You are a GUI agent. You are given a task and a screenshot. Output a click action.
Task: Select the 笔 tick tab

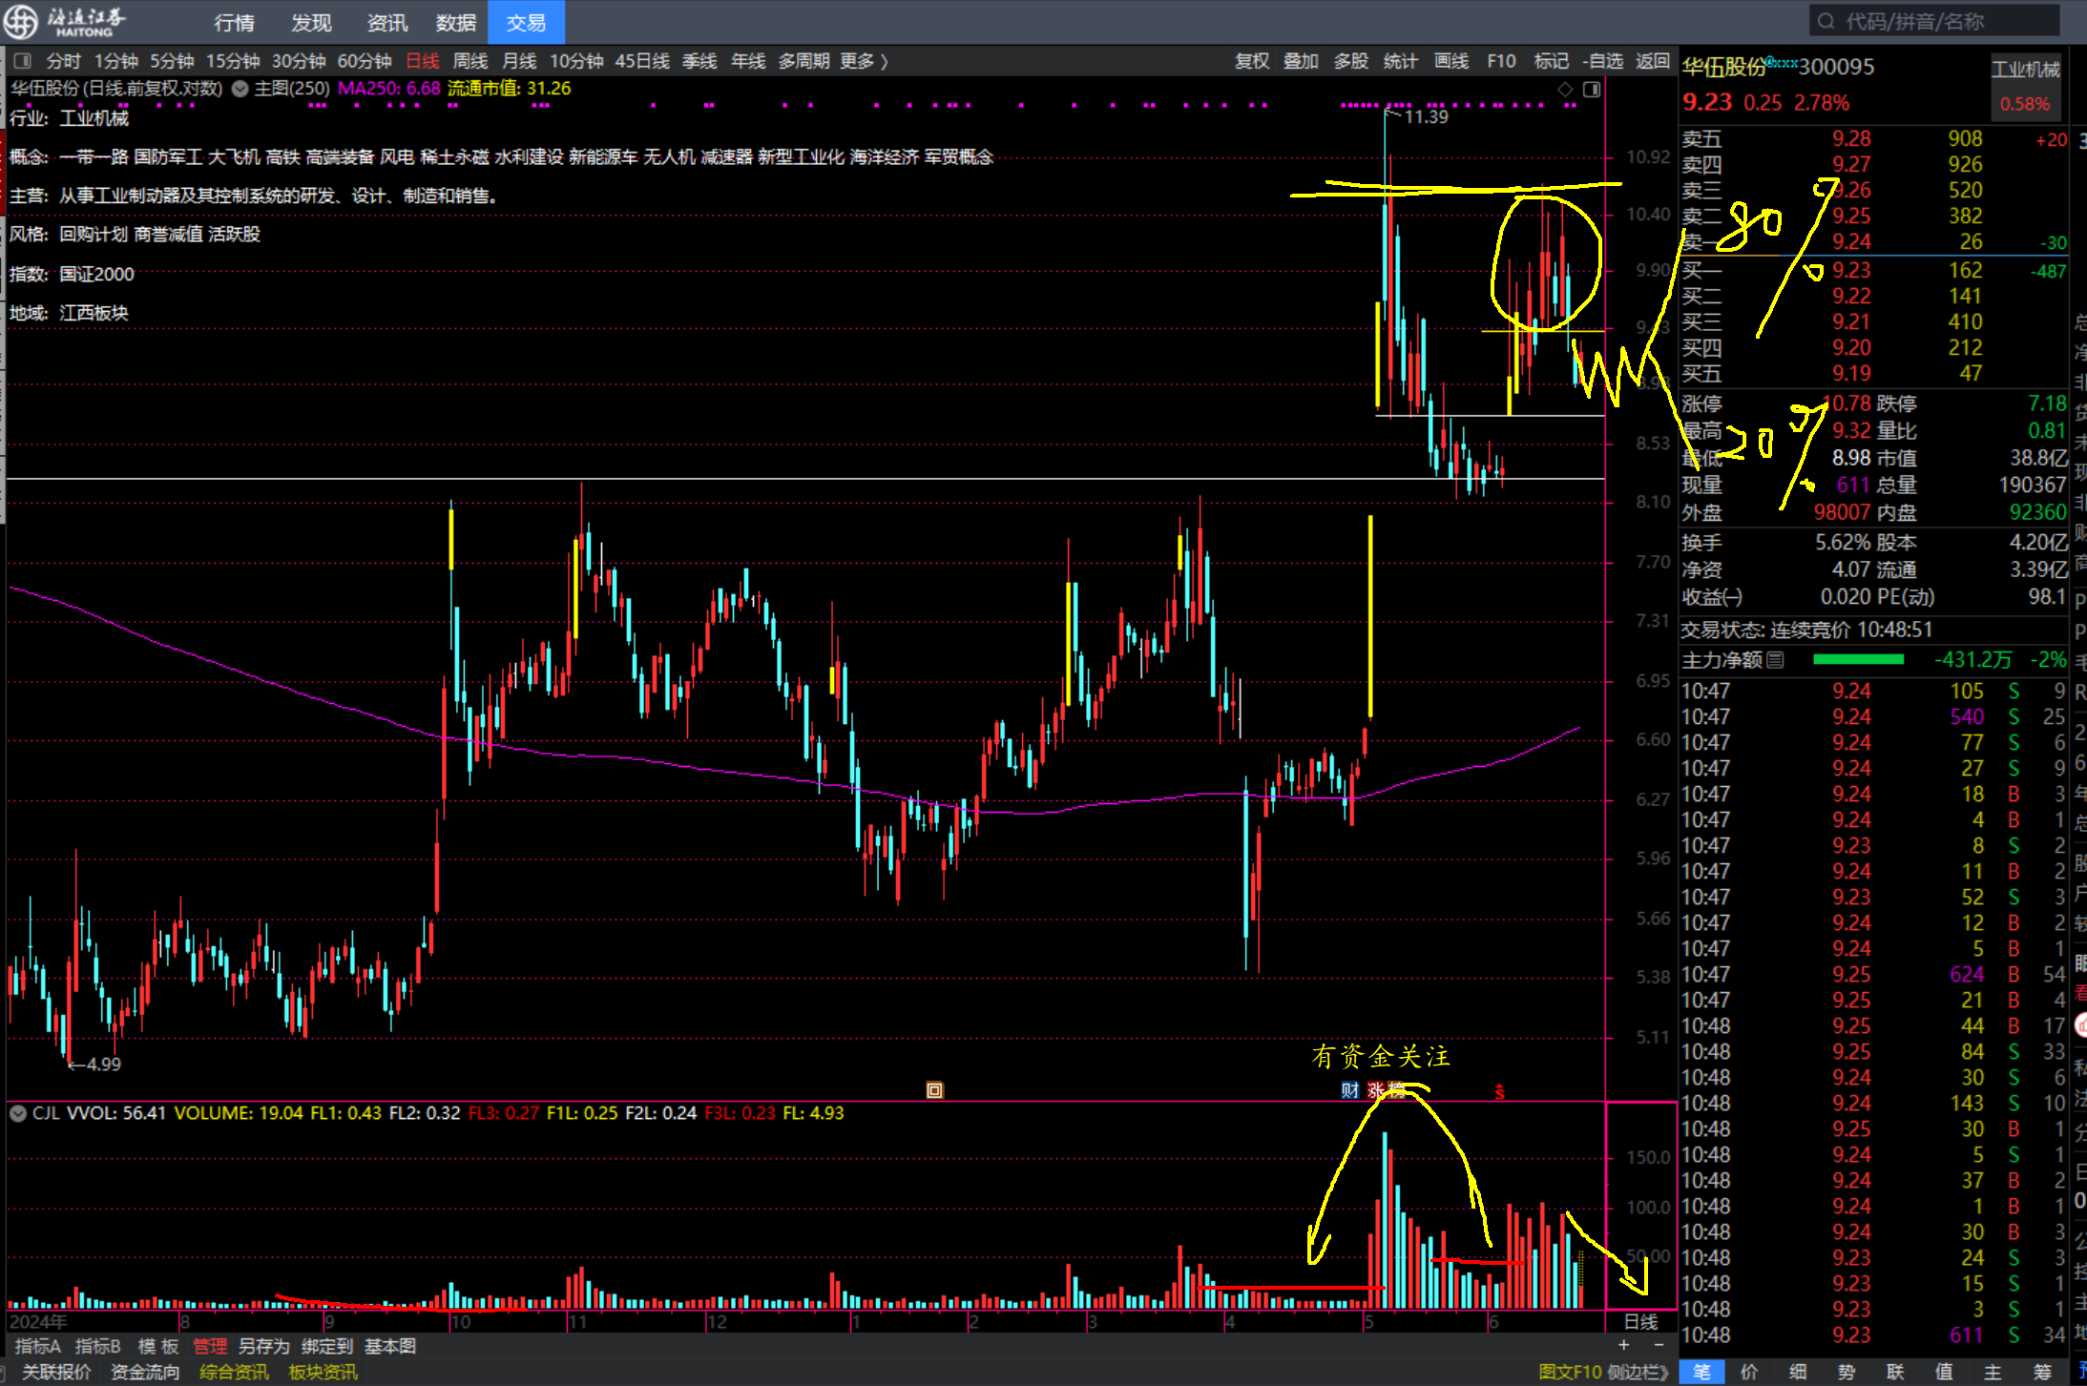point(1701,1372)
